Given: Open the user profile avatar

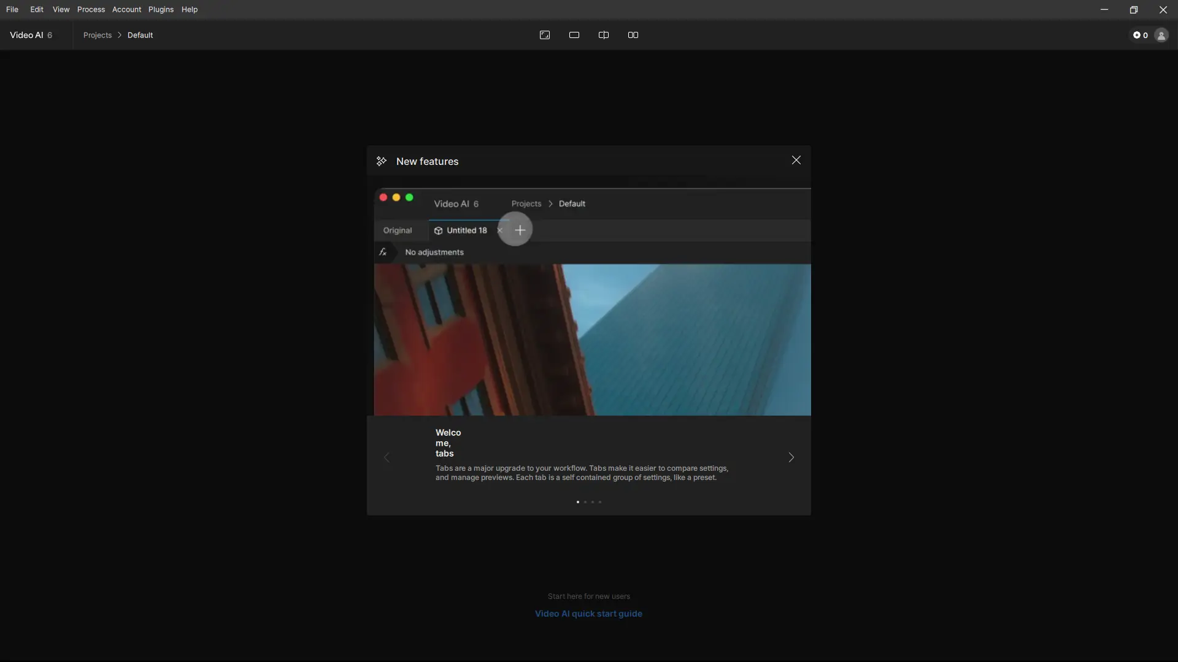Looking at the screenshot, I should [1161, 36].
